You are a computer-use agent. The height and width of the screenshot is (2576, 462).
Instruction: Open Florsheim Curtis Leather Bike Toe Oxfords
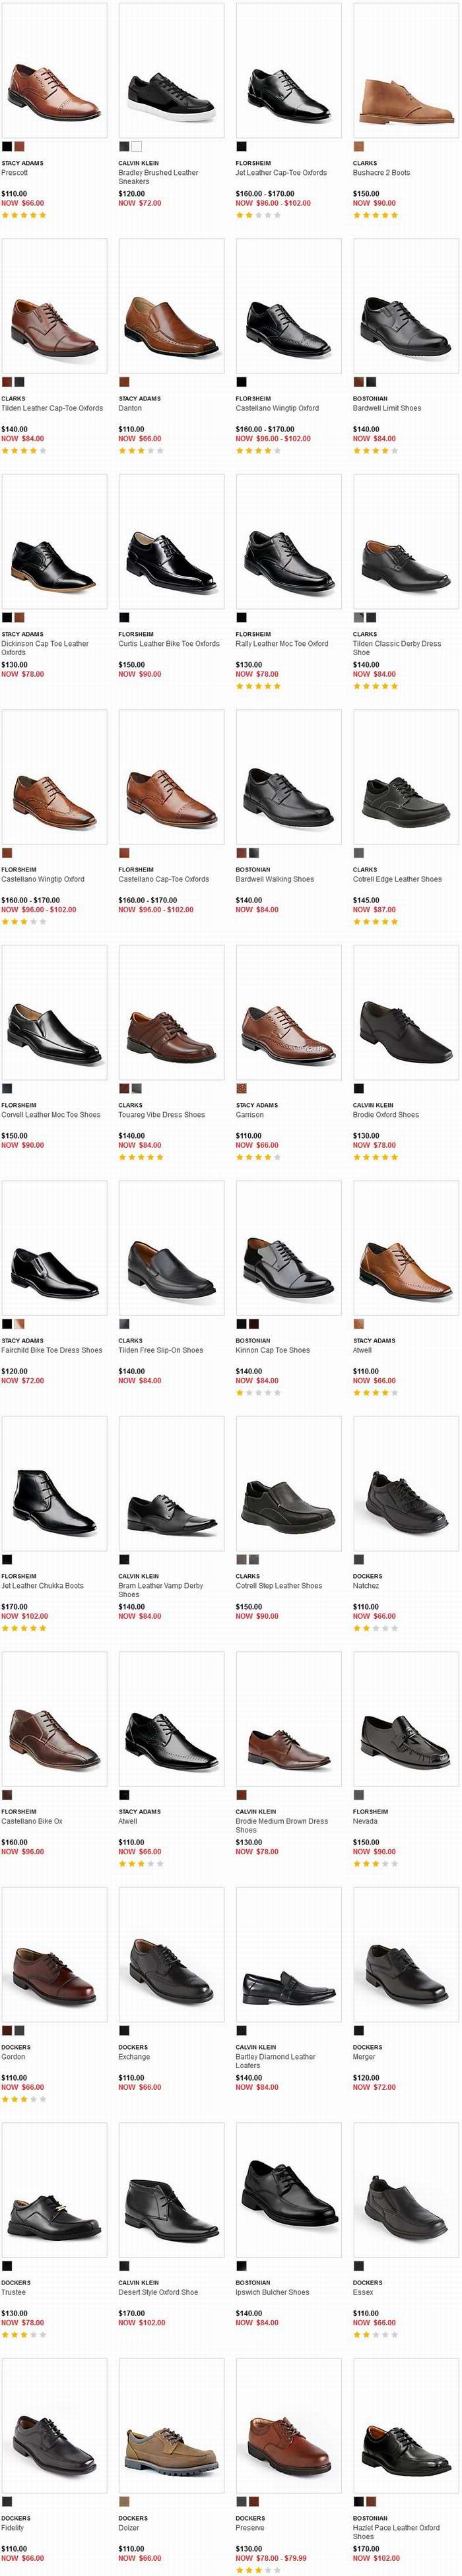pyautogui.click(x=169, y=644)
